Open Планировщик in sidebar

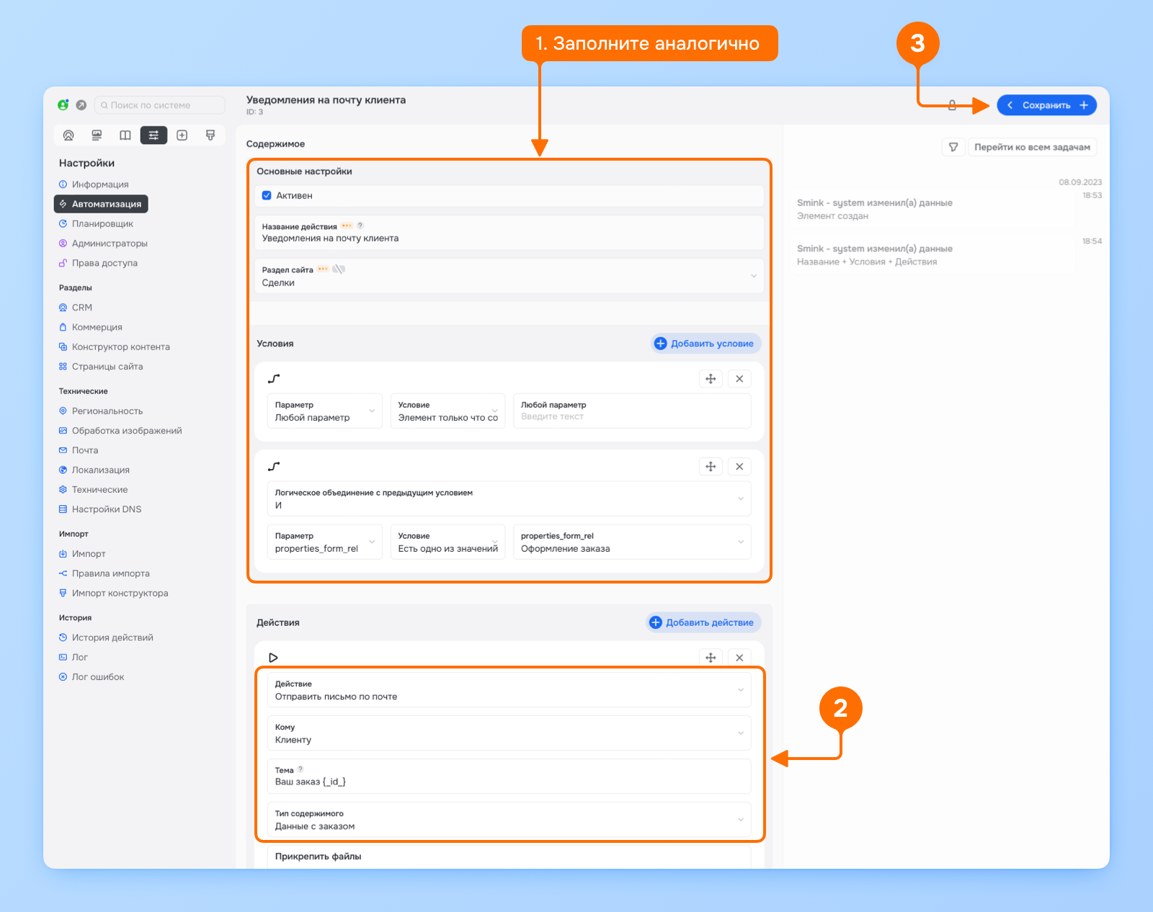[96, 223]
